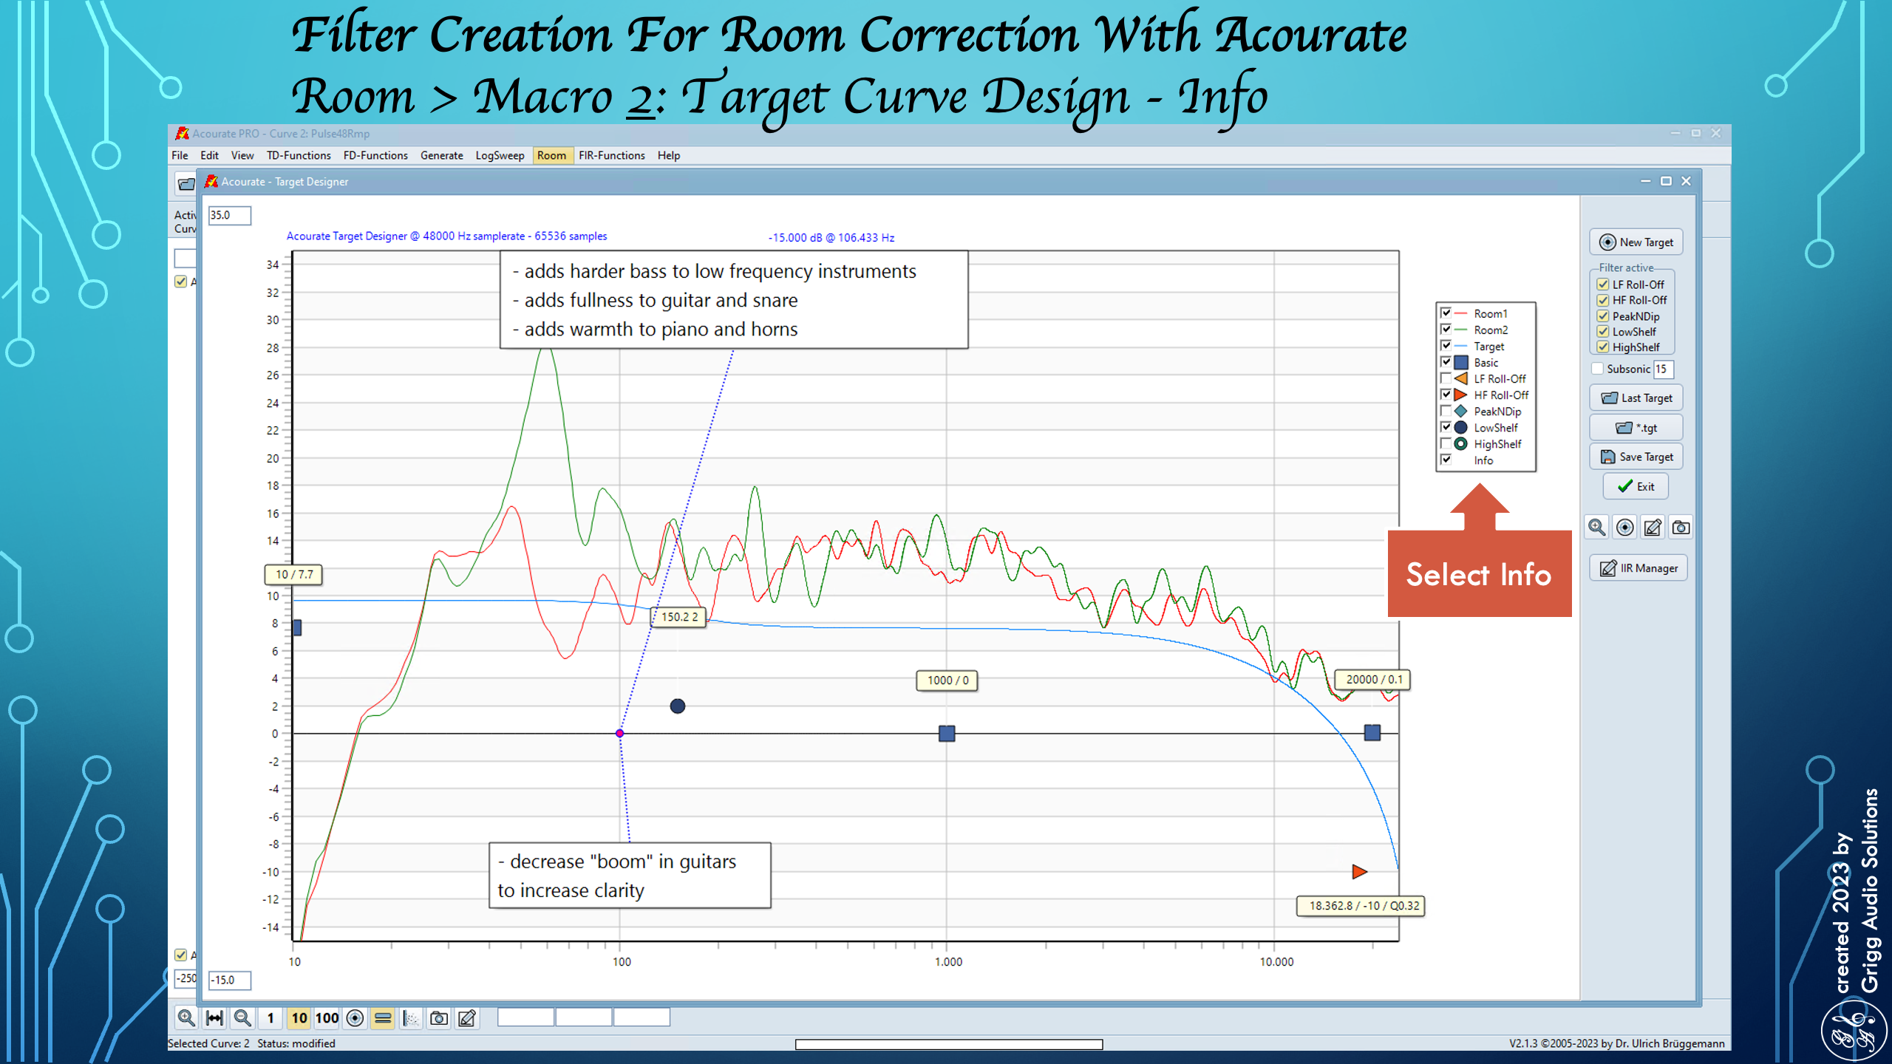The height and width of the screenshot is (1064, 1892).
Task: Open the FIR-Functions menu
Action: tap(612, 155)
